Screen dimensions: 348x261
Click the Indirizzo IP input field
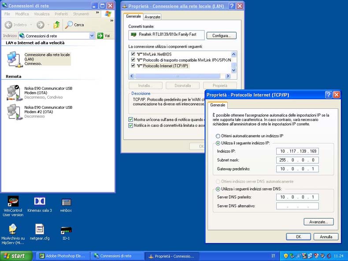(x=297, y=151)
